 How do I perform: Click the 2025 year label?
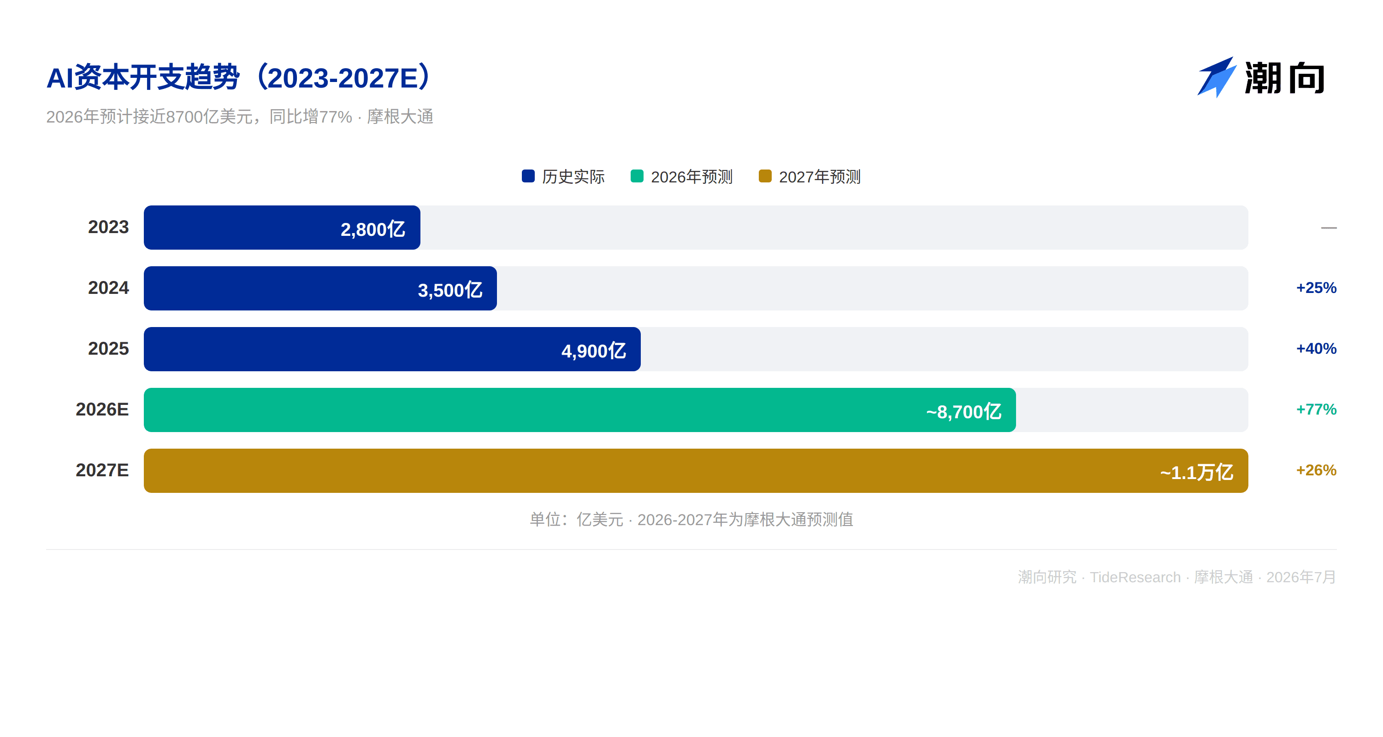click(108, 349)
